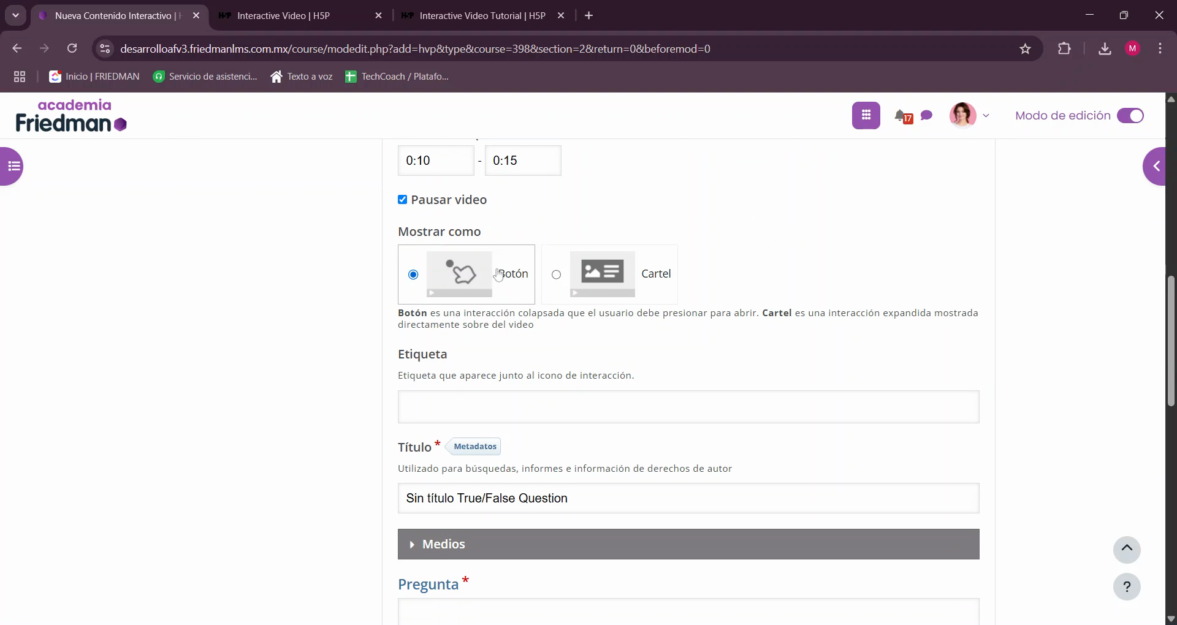
Task: Open the right-side block drawer arrow
Action: 1155,166
